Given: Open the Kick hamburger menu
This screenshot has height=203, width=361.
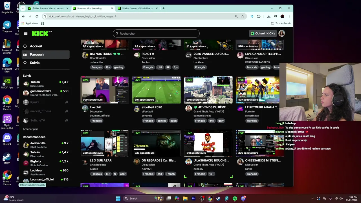Looking at the screenshot, I should [26, 33].
